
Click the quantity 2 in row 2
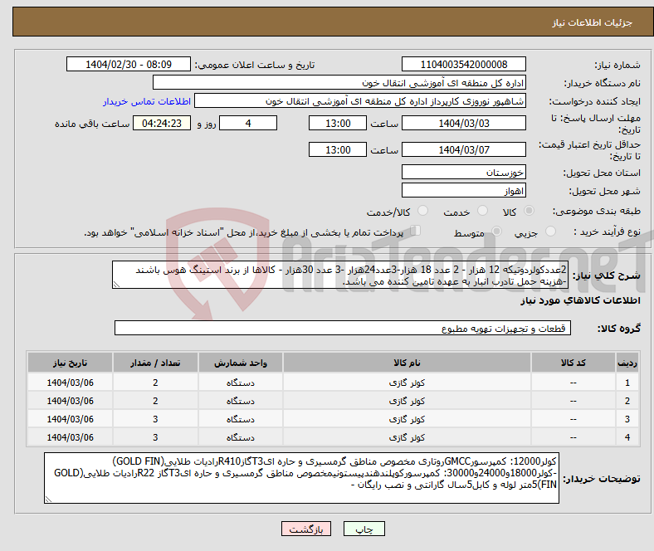tap(155, 401)
